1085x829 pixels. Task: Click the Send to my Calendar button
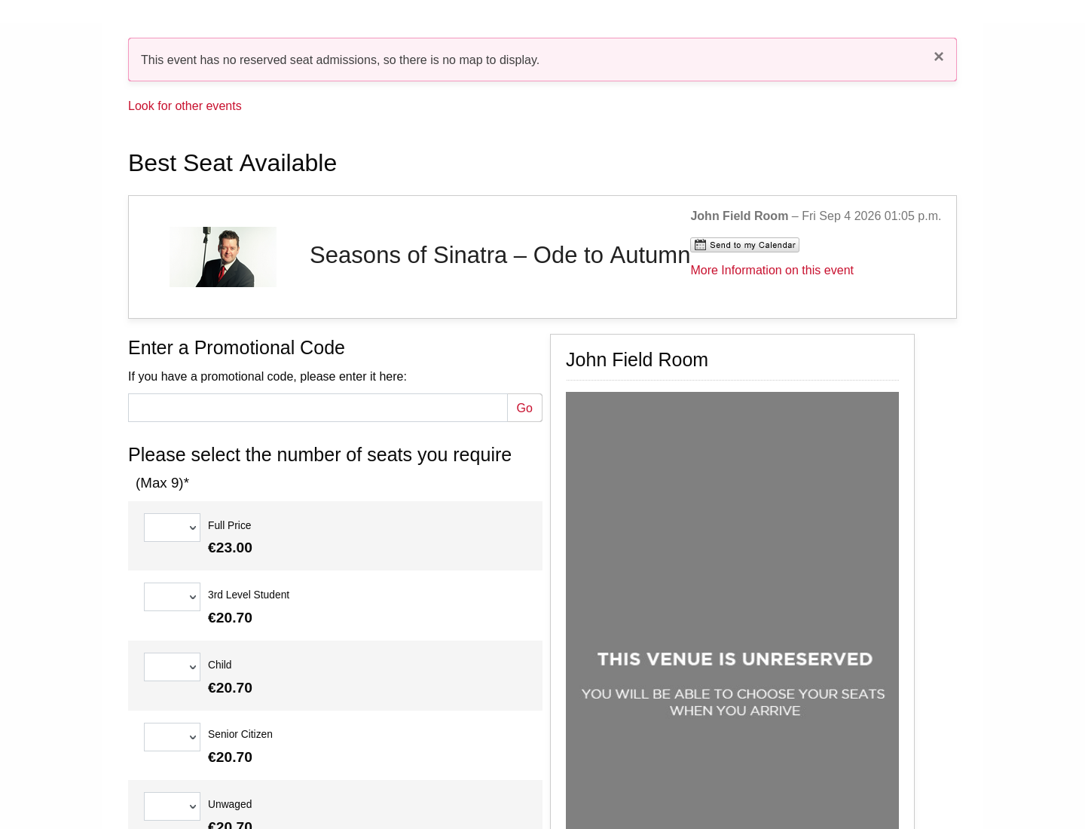[x=744, y=245]
